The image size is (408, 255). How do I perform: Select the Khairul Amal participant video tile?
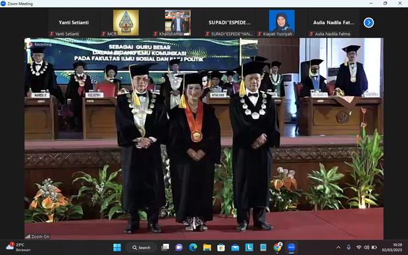click(178, 23)
